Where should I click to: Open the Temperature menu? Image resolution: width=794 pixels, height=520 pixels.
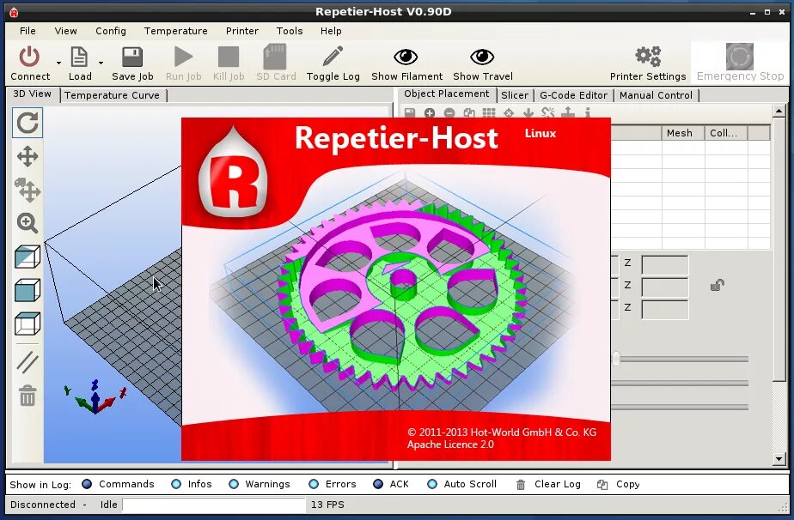click(175, 31)
